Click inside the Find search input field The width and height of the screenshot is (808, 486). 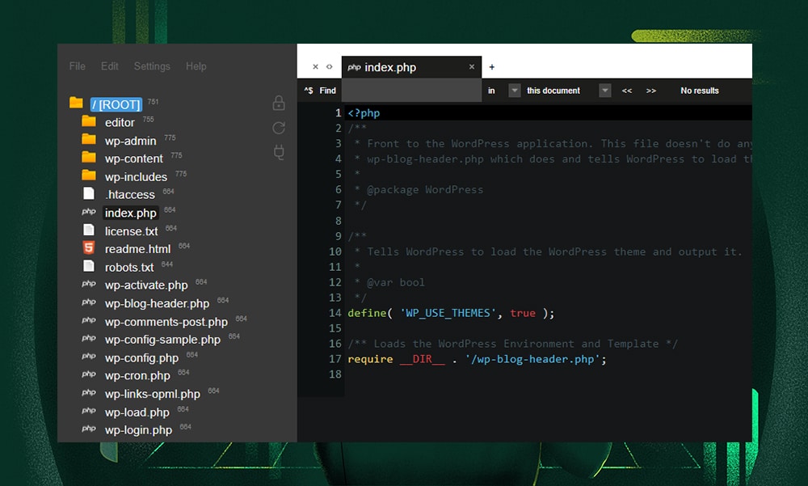point(412,91)
